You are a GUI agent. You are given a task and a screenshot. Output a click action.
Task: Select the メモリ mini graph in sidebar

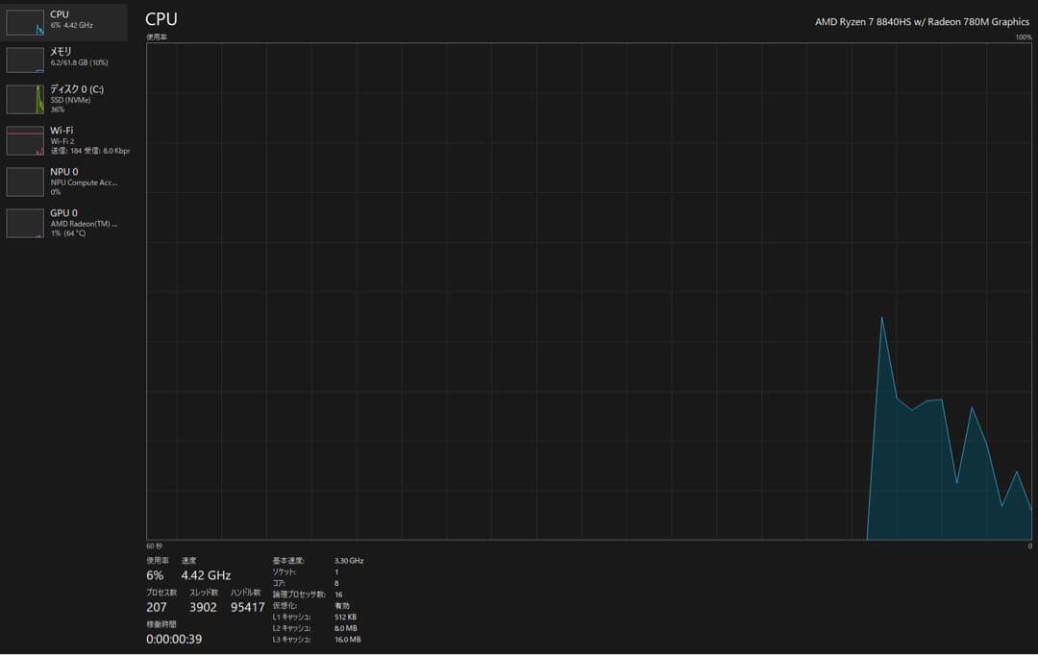pyautogui.click(x=25, y=60)
